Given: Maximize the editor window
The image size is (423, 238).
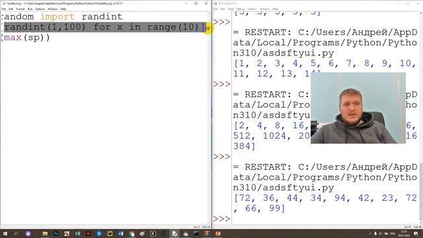Looking at the screenshot, I should [196, 3].
